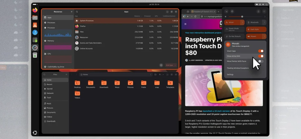Open the Desktop folder in Files
Image resolution: width=301 pixels, height=139 pixels.
coord(77,84)
